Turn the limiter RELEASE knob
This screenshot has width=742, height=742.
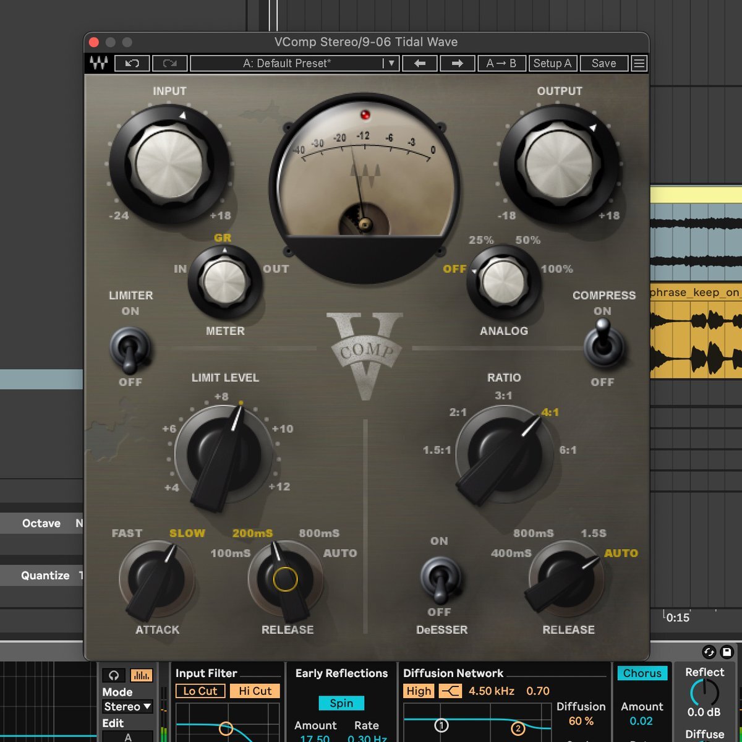(x=285, y=579)
